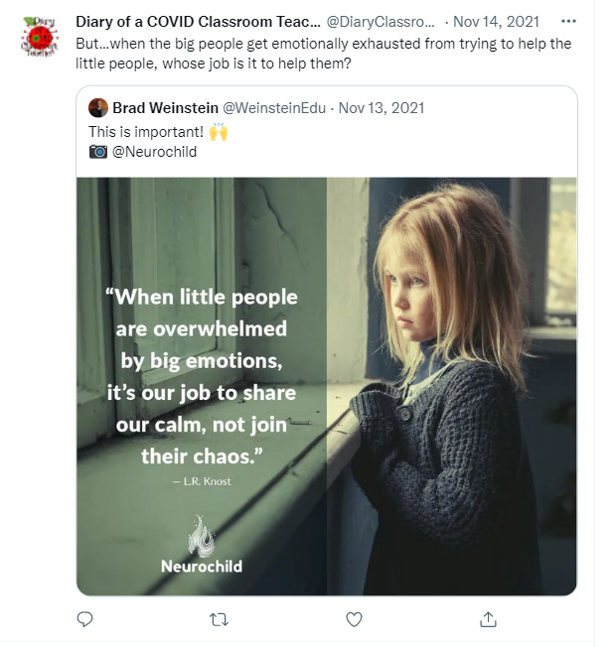This screenshot has height=647, width=613.
Task: Click the tweet text asking whose job it is
Action: (324, 53)
